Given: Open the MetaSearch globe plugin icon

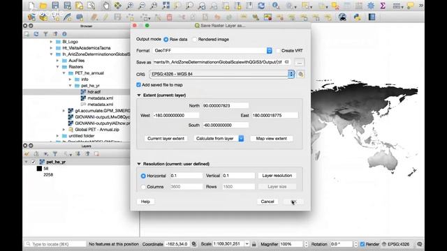Looking at the screenshot, I should point(342,17).
